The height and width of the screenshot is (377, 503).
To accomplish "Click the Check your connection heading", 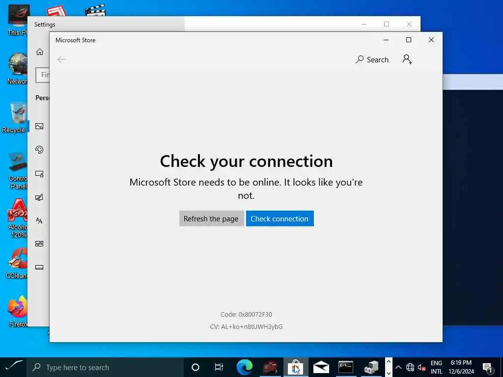I will coord(246,161).
